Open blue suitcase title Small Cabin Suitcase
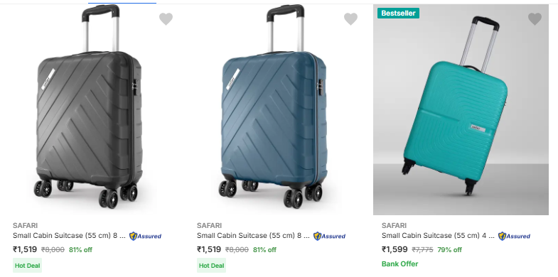This screenshot has width=558, height=277. pyautogui.click(x=253, y=235)
